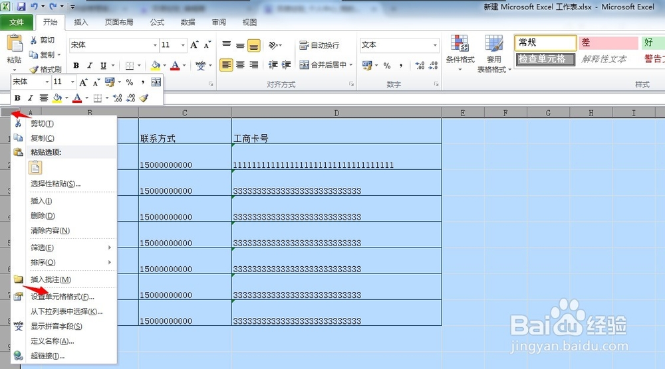
Task: Click the text orientation icon
Action: pyautogui.click(x=273, y=45)
